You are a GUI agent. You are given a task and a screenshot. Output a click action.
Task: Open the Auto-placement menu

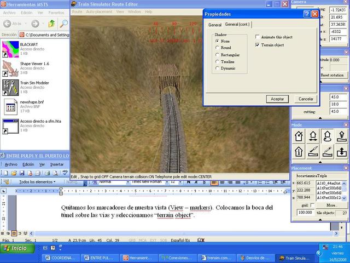(99, 11)
